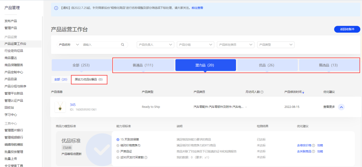Image resolution: width=362 pixels, height=167 pixels.
Task: Click the 前往查看 link in notice
Action: tap(197, 8)
